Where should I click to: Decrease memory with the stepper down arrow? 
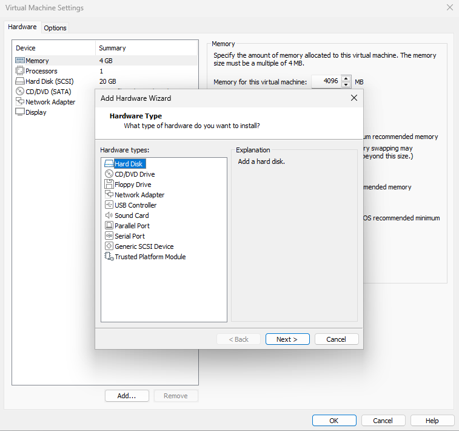[346, 85]
